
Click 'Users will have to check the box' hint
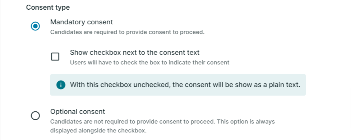click(x=149, y=62)
